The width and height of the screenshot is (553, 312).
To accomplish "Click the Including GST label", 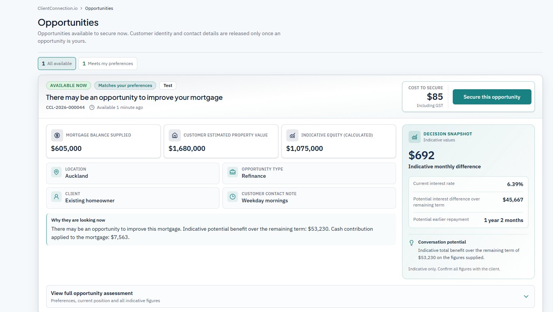I will click(430, 106).
